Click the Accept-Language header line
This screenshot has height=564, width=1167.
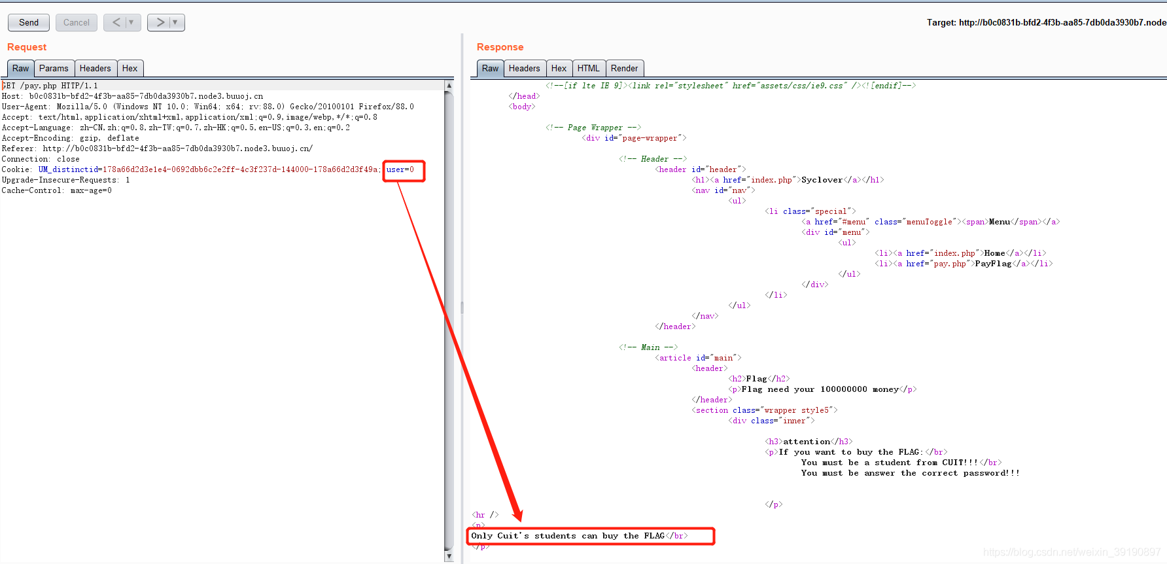[175, 128]
